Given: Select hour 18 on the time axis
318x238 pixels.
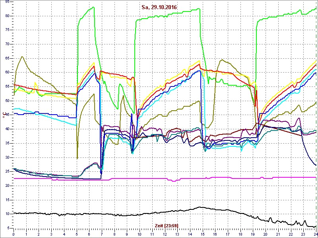Looking at the screenshot, I should [240, 234].
